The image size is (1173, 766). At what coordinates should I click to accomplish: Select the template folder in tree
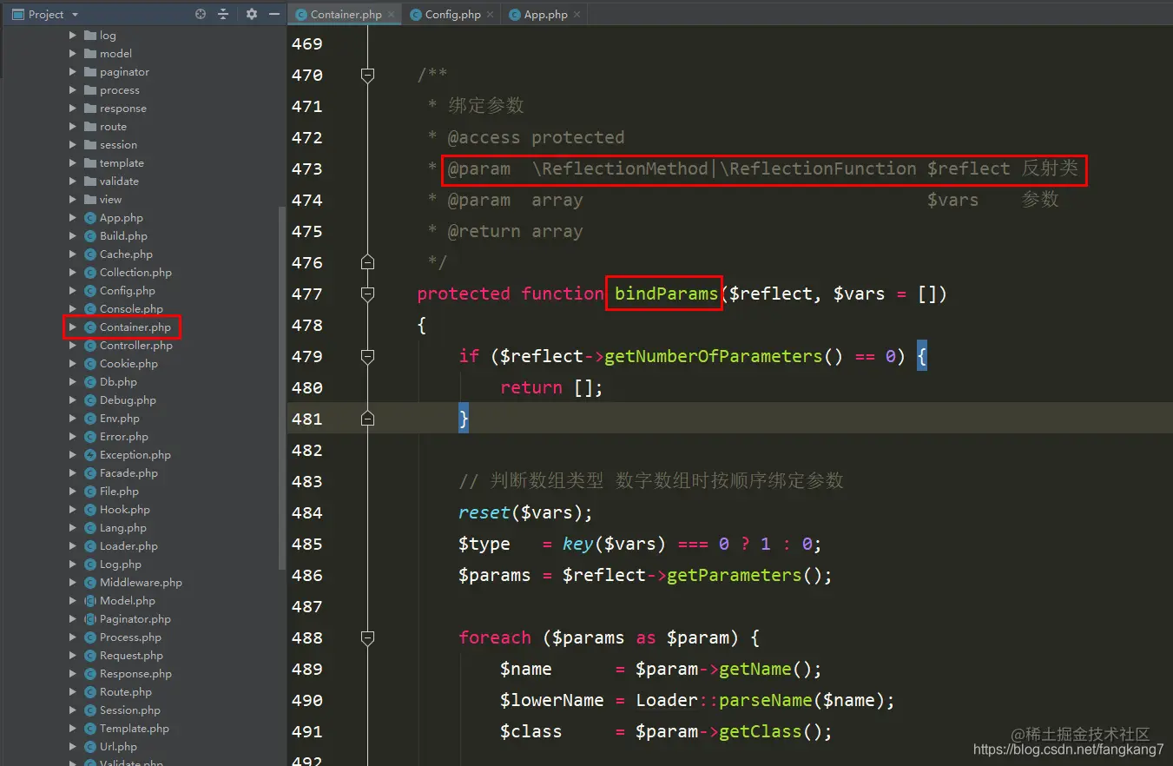[122, 163]
